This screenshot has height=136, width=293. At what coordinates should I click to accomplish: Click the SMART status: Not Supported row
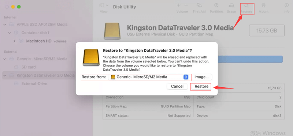click(x=148, y=115)
